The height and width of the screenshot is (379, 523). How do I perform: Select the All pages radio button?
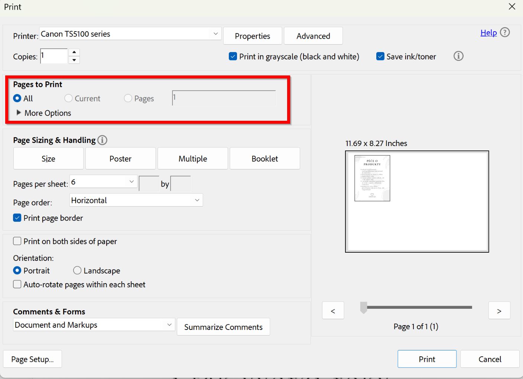tap(17, 98)
